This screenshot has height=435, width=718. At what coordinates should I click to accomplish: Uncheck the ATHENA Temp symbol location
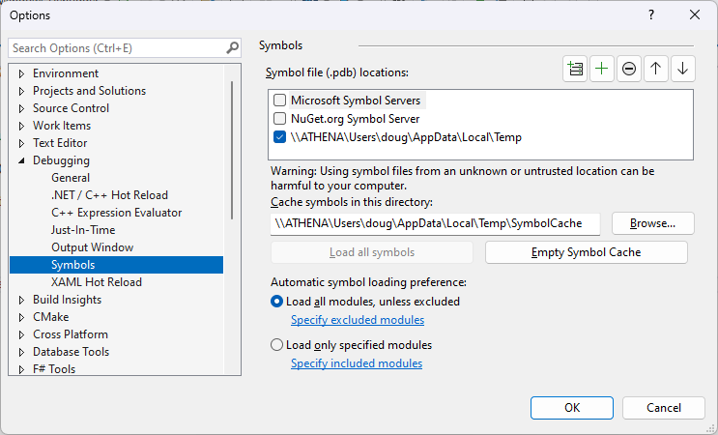point(280,137)
